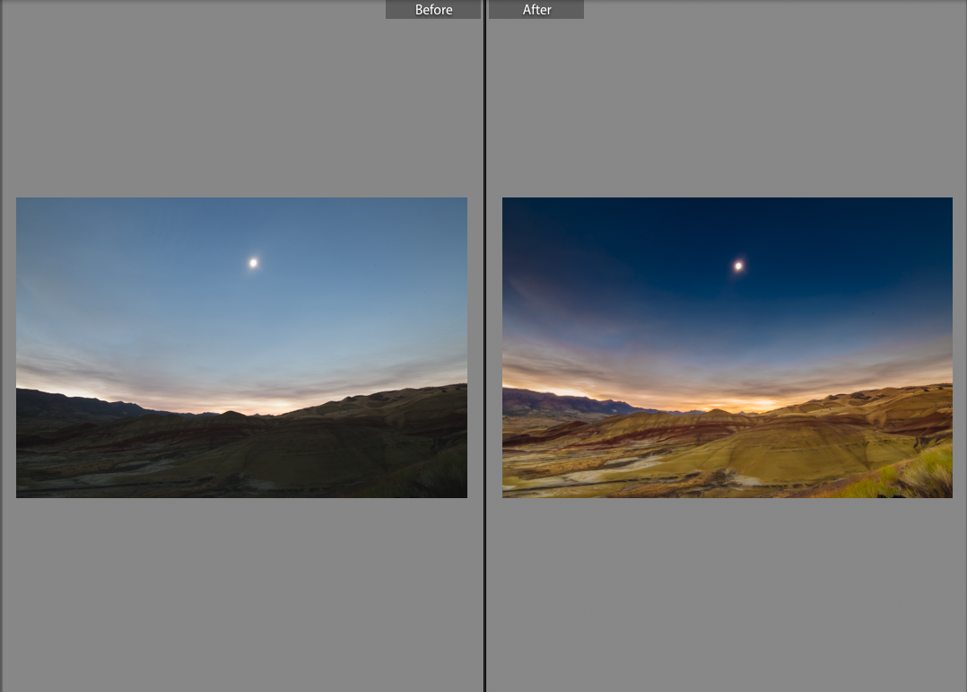Select the Before landscape photo
The image size is (967, 692).
(x=242, y=347)
